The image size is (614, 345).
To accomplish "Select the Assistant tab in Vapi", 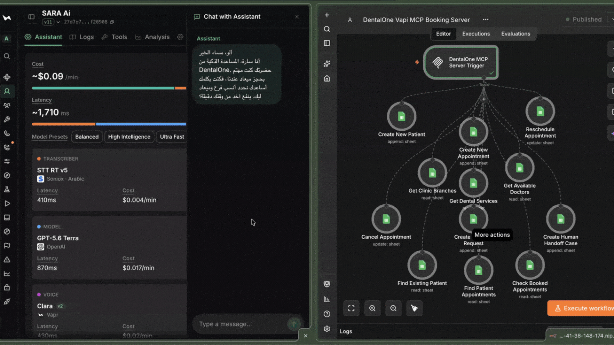I will click(43, 37).
